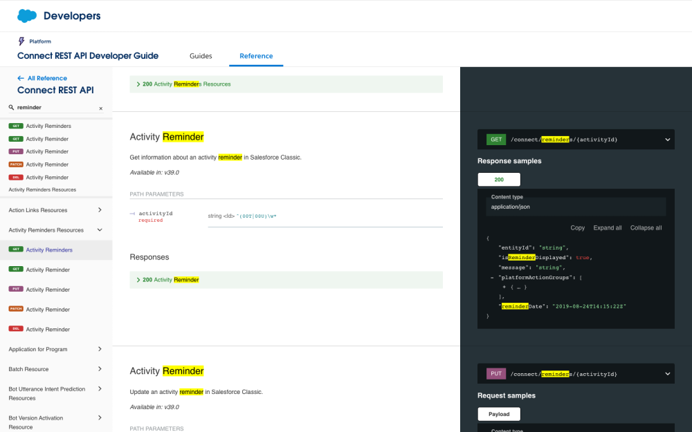Click the isReminderDisplayed true value
The width and height of the screenshot is (692, 432).
pyautogui.click(x=582, y=257)
